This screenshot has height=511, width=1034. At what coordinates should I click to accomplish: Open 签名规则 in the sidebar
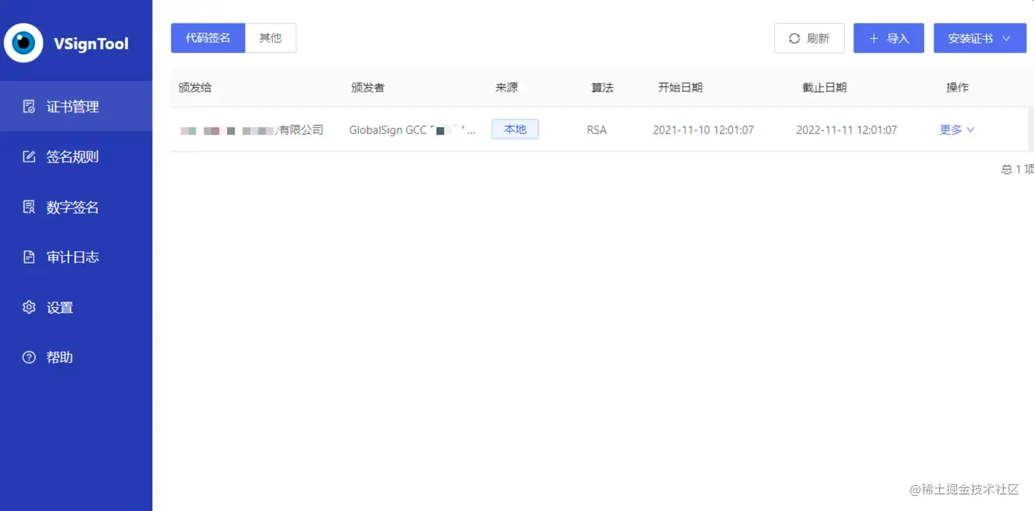coord(76,157)
